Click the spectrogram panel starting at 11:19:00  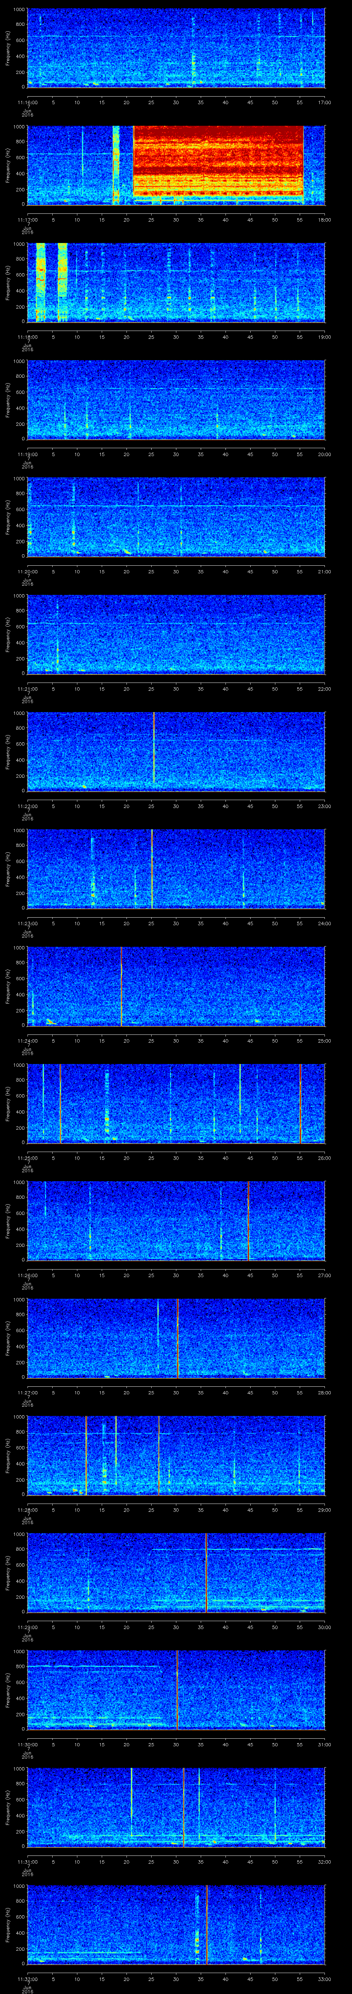[x=176, y=399]
